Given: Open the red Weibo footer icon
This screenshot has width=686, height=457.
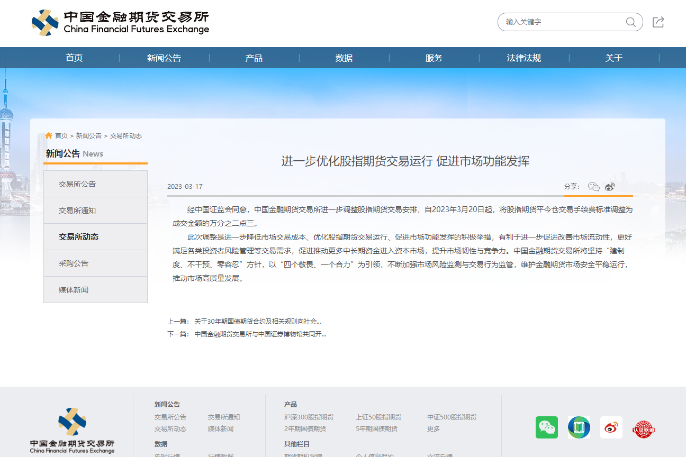Looking at the screenshot, I should pos(611,427).
